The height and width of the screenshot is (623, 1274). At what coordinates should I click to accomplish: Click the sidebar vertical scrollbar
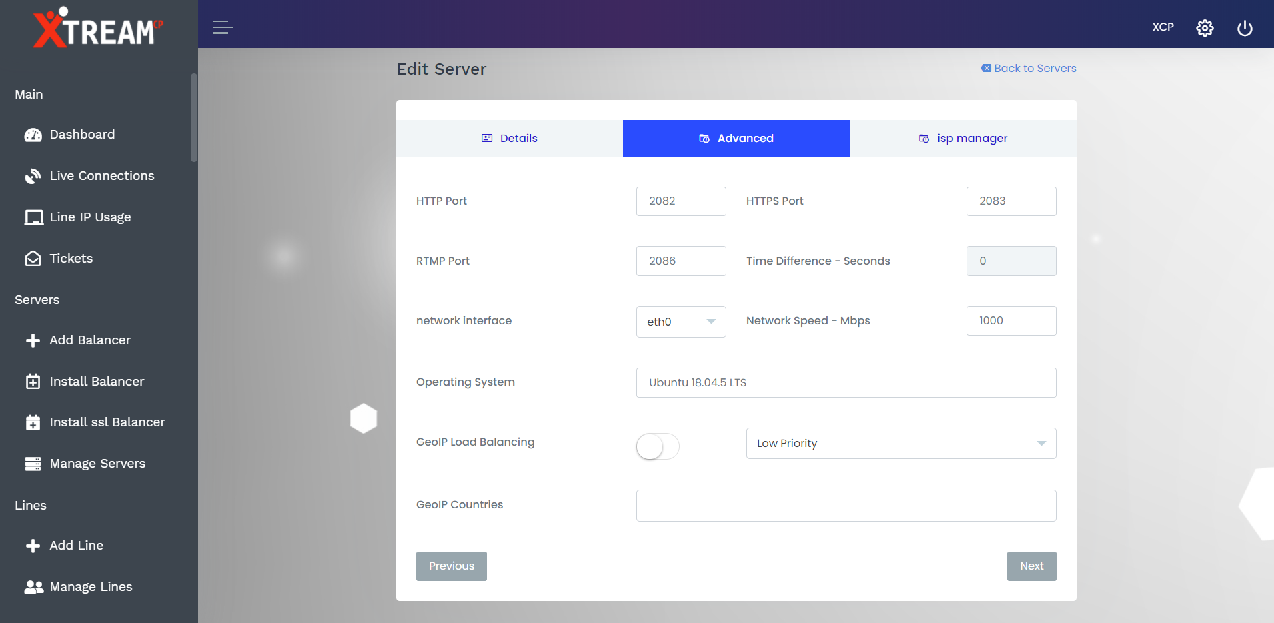(x=194, y=117)
